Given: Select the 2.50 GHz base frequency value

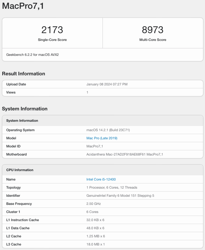Looking at the screenshot, I should (x=93, y=204).
